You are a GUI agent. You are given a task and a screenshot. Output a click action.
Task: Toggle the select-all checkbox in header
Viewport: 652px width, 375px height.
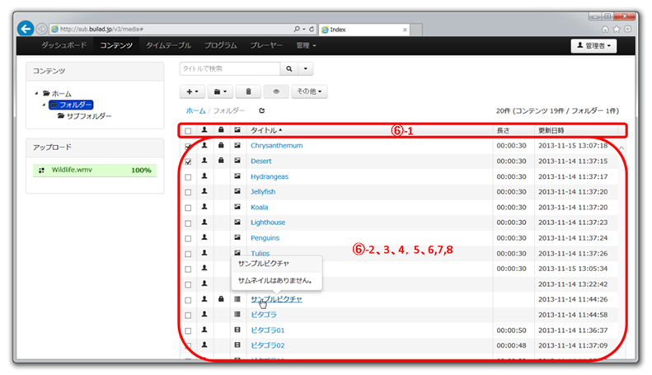tap(188, 131)
